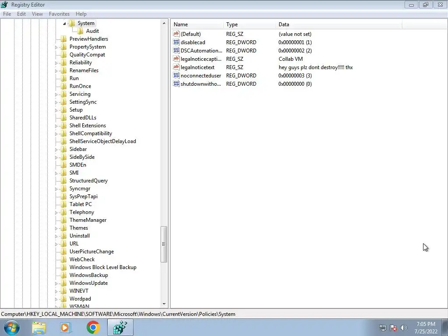Open Windows Explorer from the taskbar

coord(39,328)
